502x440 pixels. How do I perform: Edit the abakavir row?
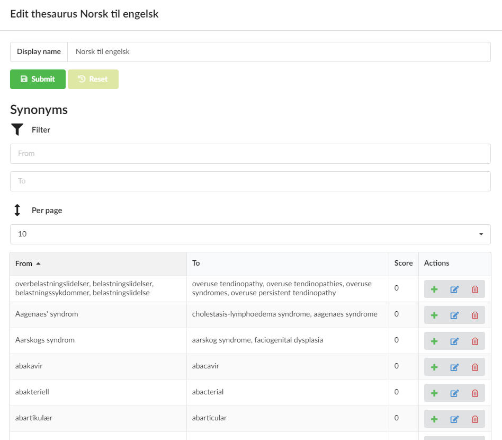tap(455, 367)
